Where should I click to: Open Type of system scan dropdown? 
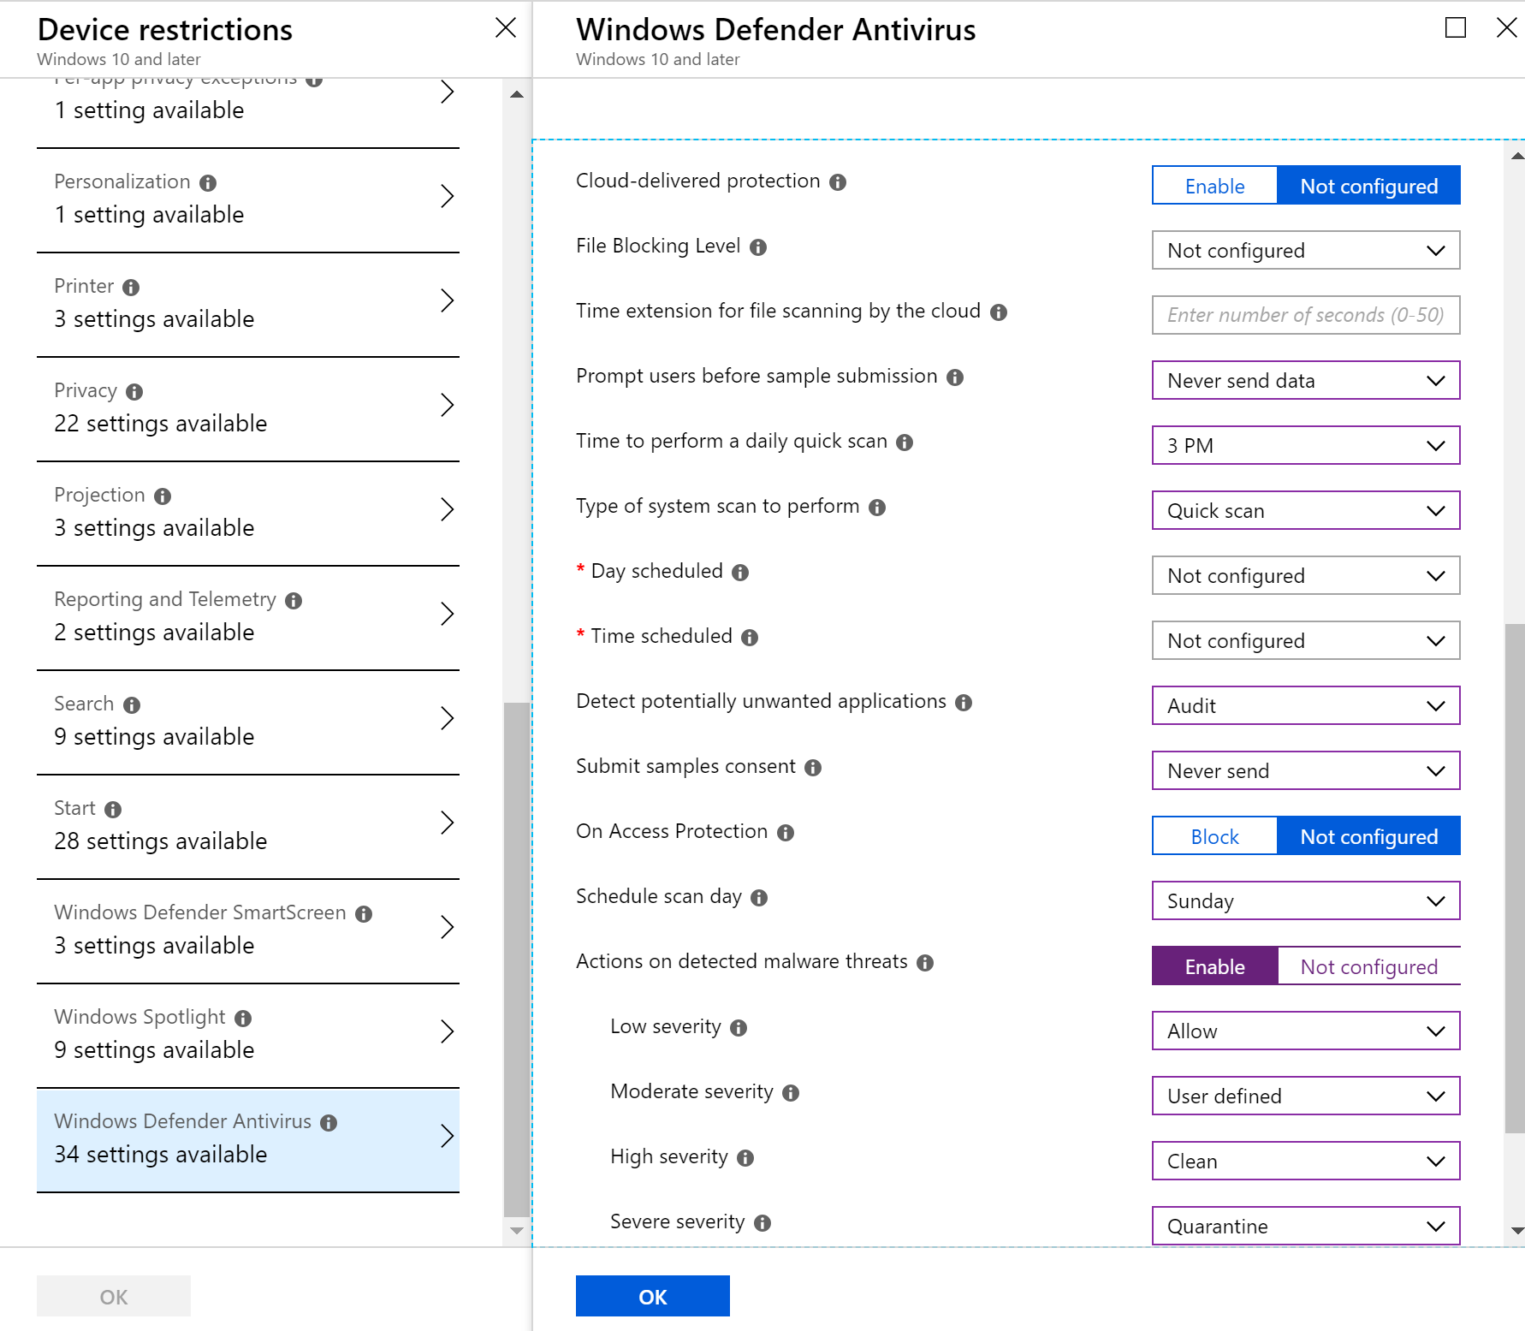[1306, 510]
